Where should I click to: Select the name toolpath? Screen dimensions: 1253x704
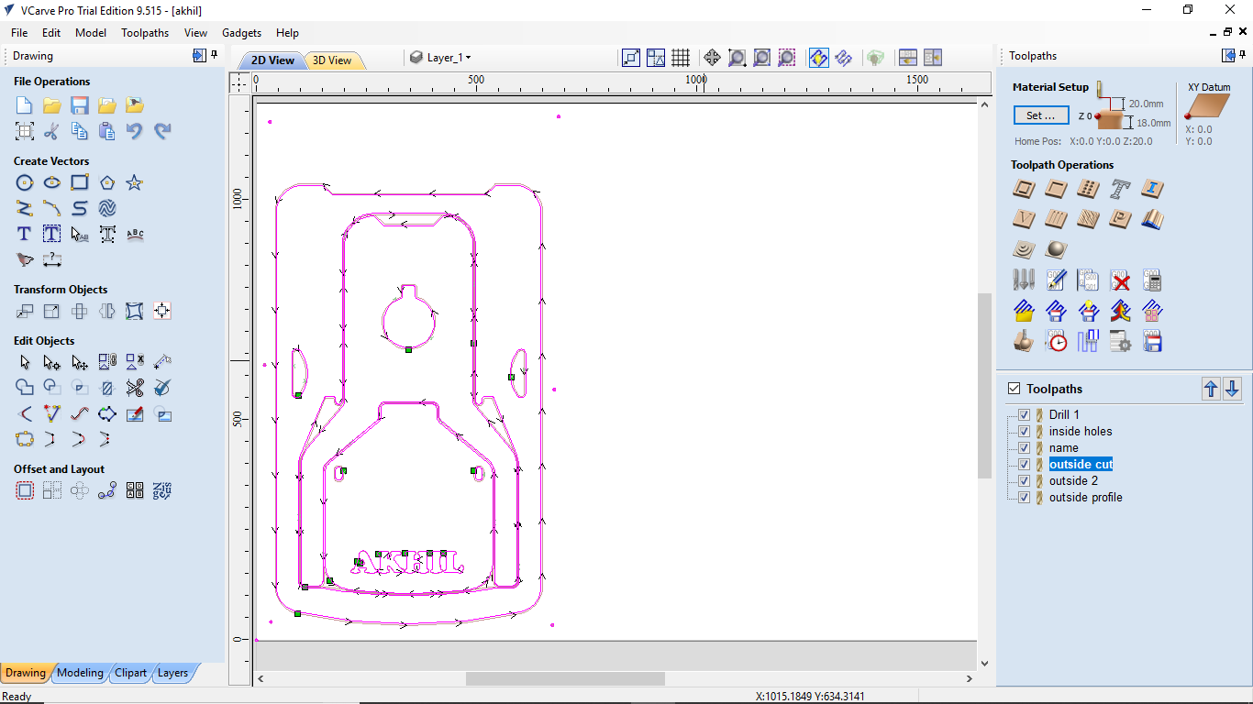point(1064,448)
